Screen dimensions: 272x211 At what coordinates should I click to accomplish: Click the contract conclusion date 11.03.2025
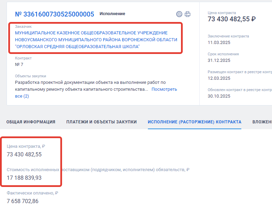(219, 43)
